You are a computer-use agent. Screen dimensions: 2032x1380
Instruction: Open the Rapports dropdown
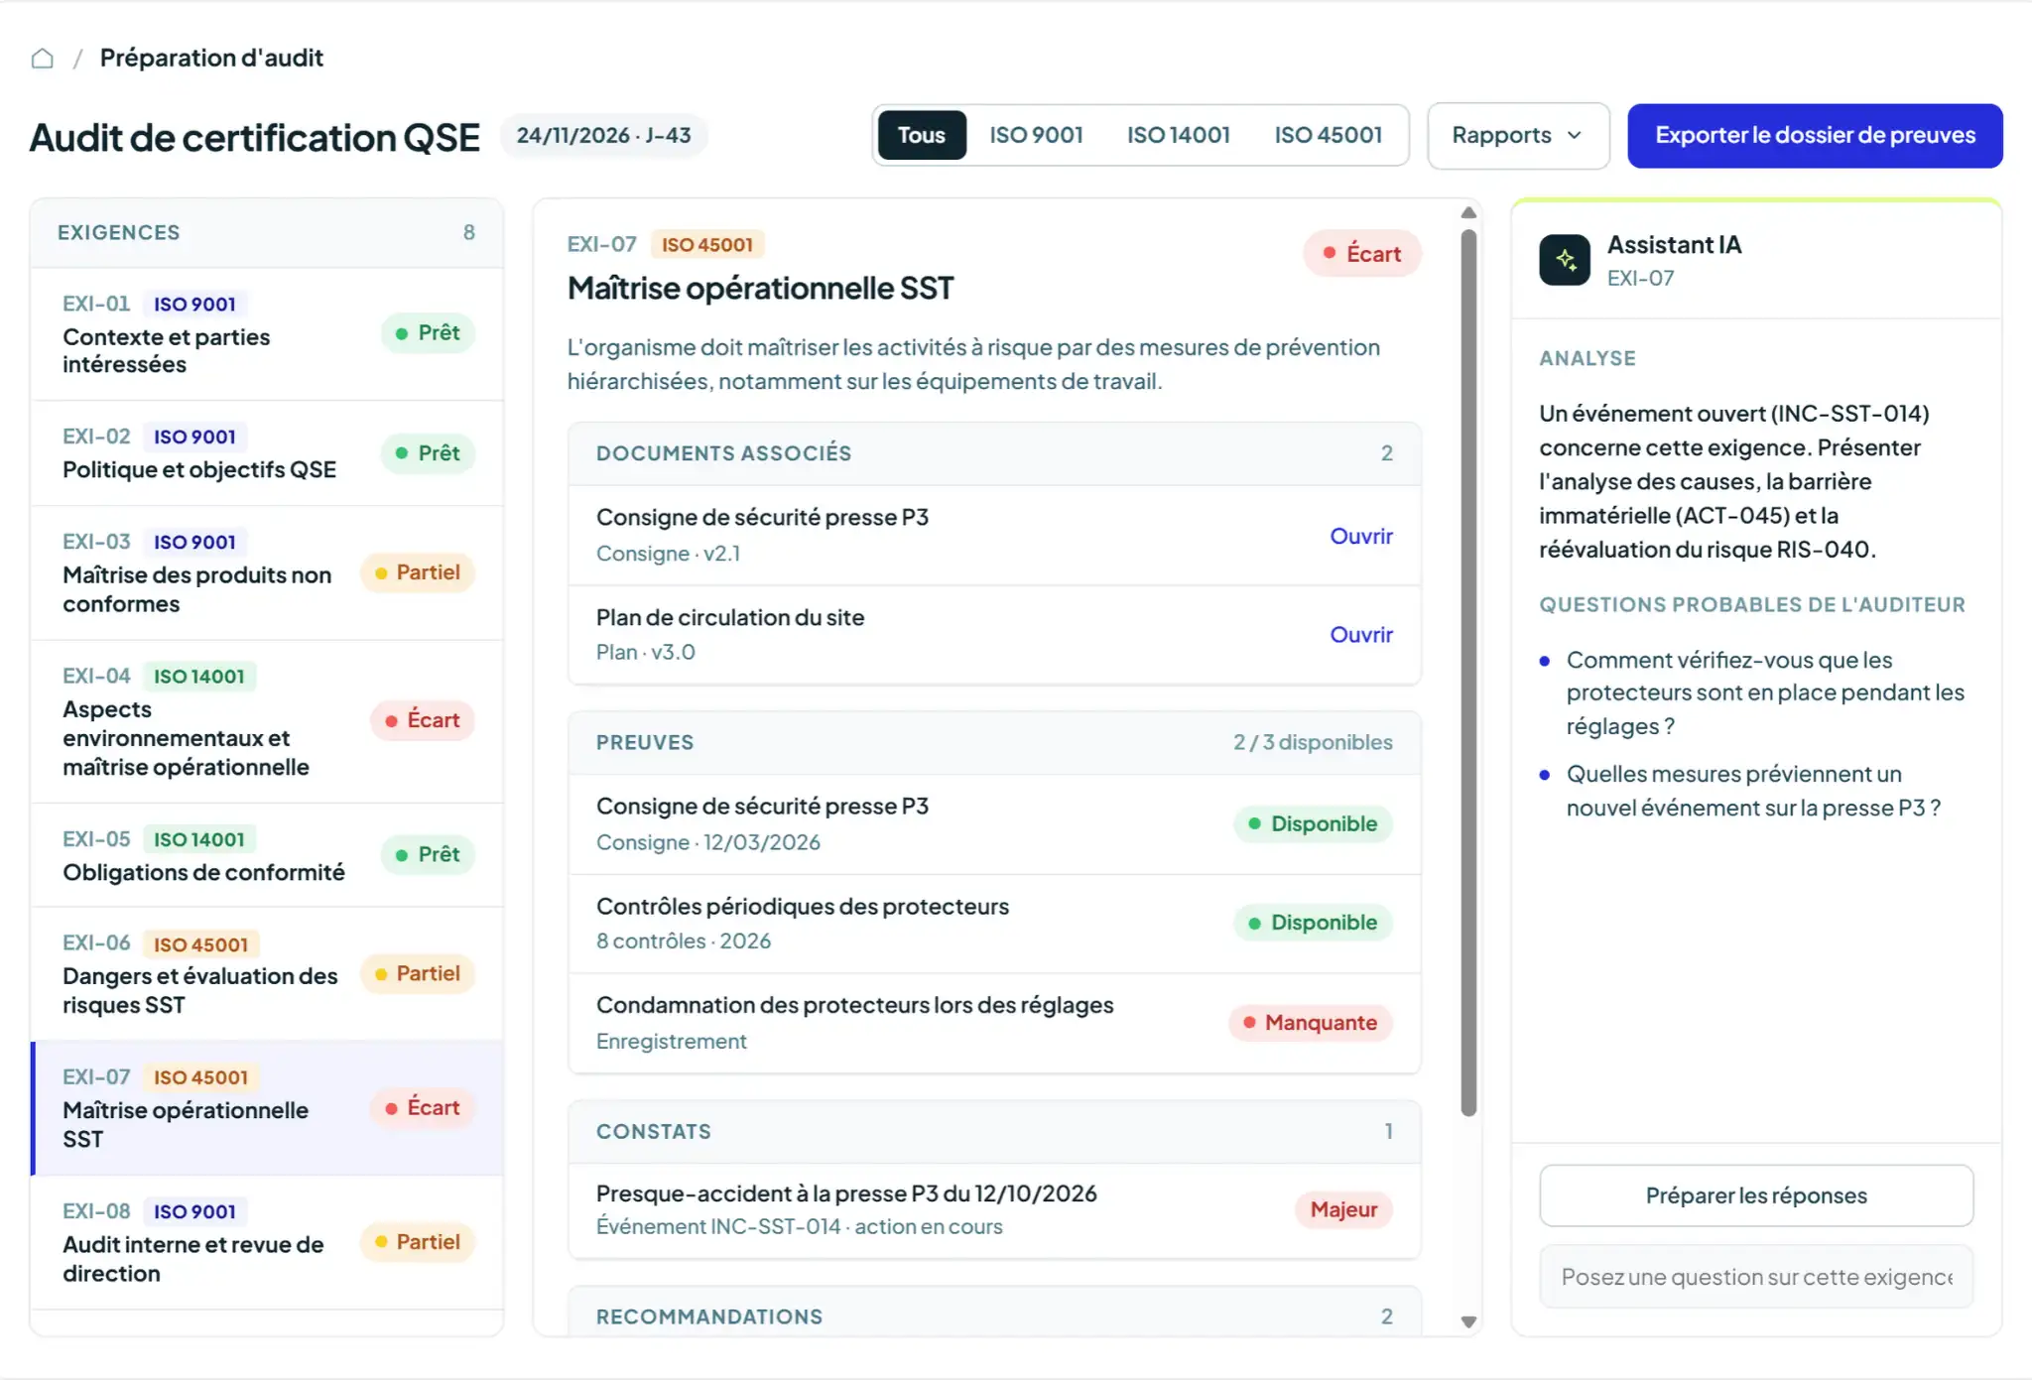click(x=1517, y=136)
